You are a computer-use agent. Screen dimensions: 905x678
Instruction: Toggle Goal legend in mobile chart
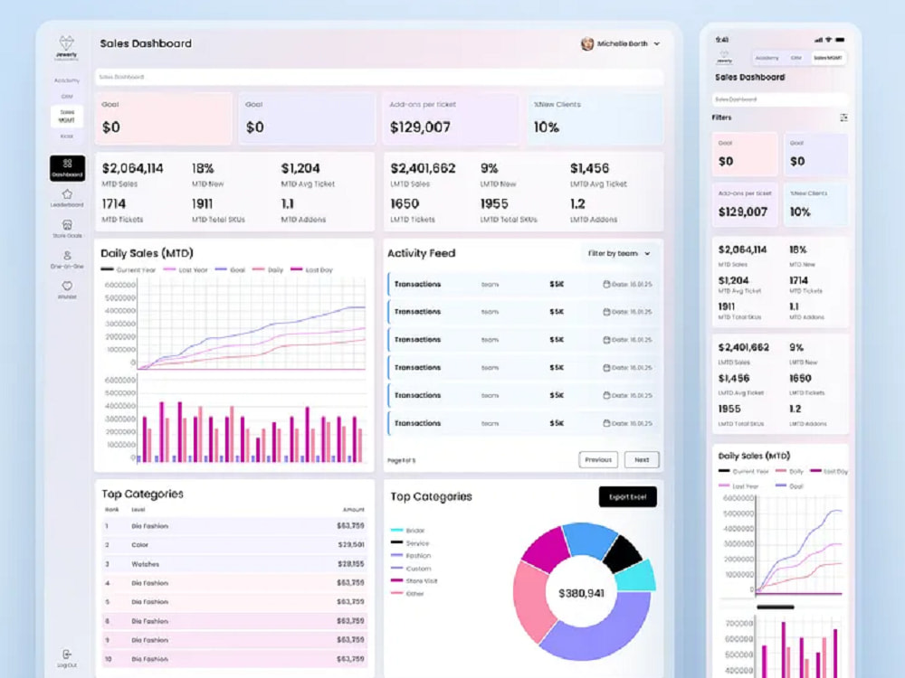pyautogui.click(x=789, y=486)
